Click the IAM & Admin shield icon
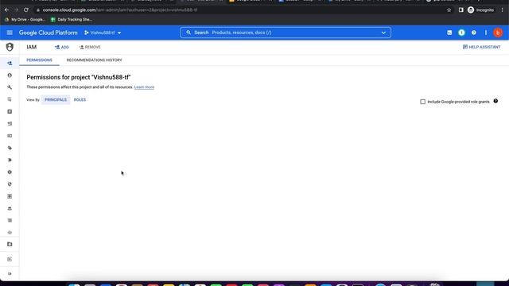This screenshot has height=286, width=509. click(x=10, y=47)
